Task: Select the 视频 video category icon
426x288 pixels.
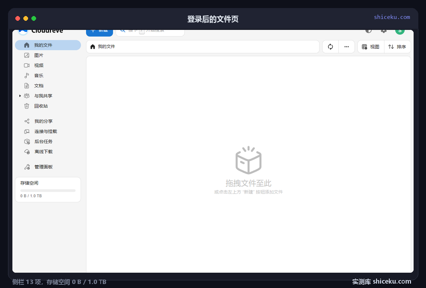Action: [27, 65]
